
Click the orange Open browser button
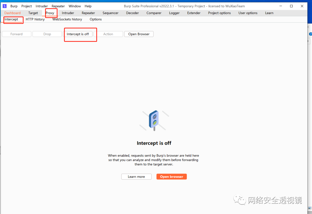[172, 177]
